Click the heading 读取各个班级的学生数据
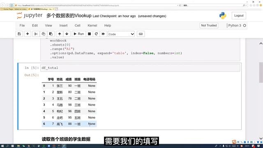Screen dimensions: 263x148 click(x=66, y=139)
